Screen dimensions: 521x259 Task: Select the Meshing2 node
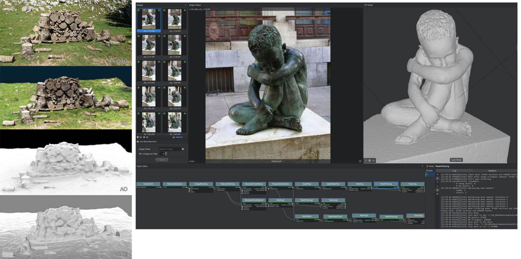[280, 200]
